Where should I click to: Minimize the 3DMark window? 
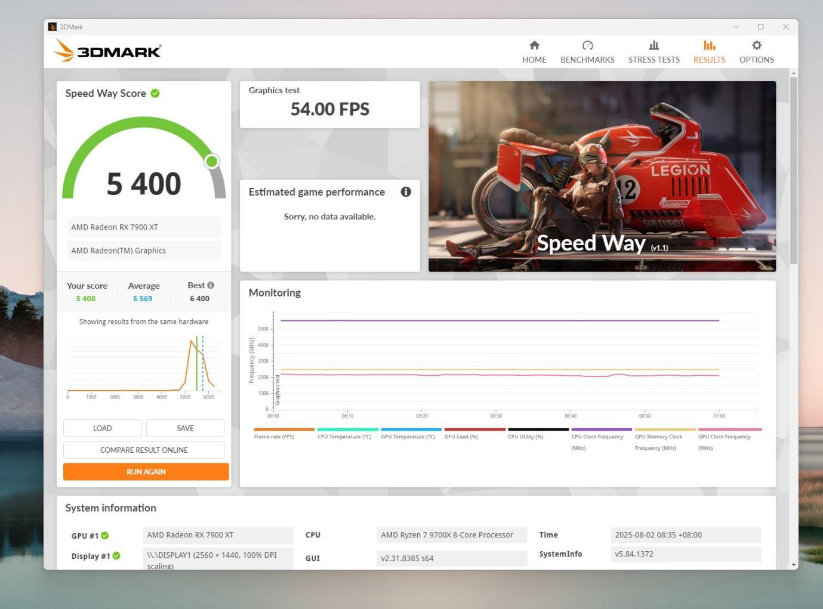click(736, 27)
